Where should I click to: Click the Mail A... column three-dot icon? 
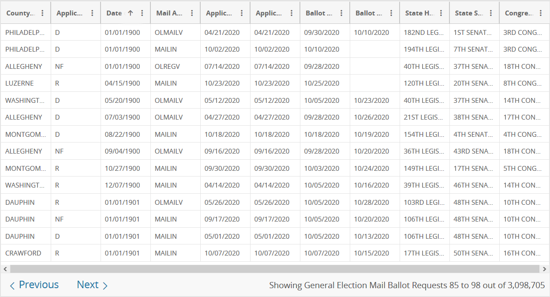tap(192, 13)
